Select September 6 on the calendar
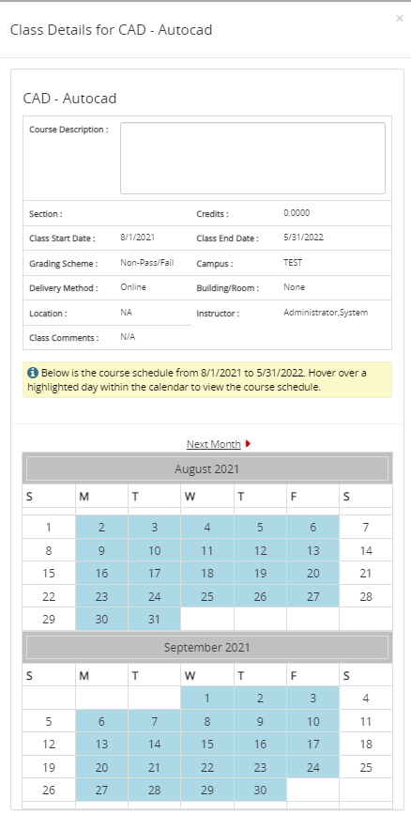This screenshot has width=411, height=814. point(101,721)
